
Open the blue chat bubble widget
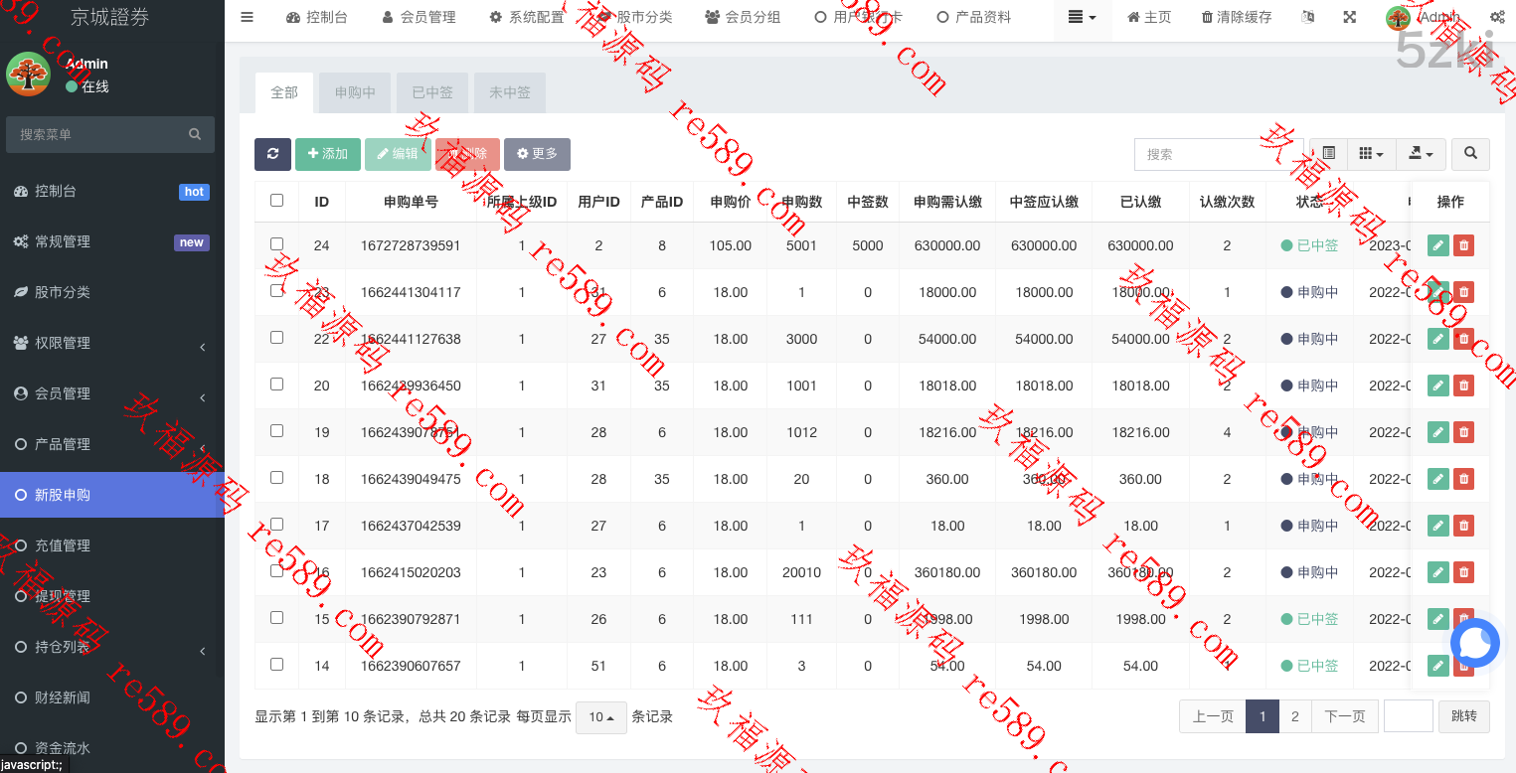coord(1474,642)
